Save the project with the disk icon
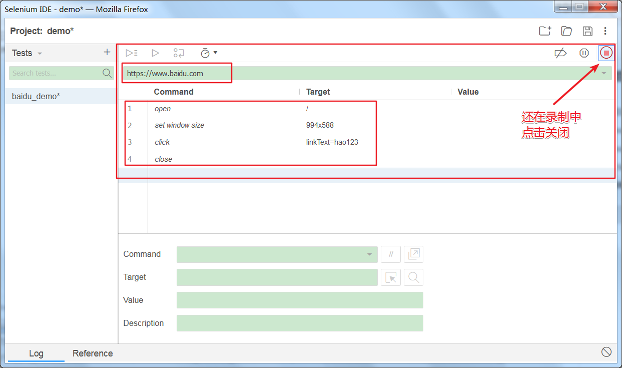Image resolution: width=622 pixels, height=368 pixels. 588,31
